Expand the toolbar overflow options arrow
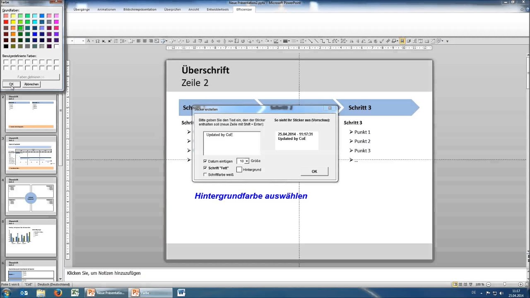 (x=447, y=41)
